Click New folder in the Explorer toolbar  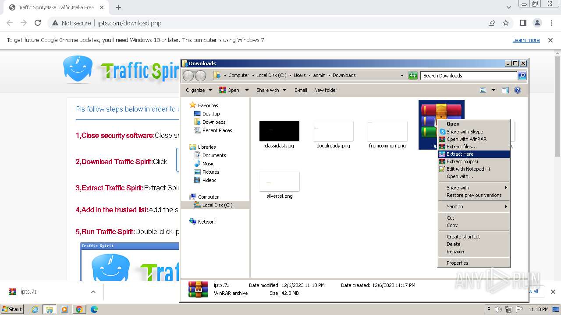point(326,90)
